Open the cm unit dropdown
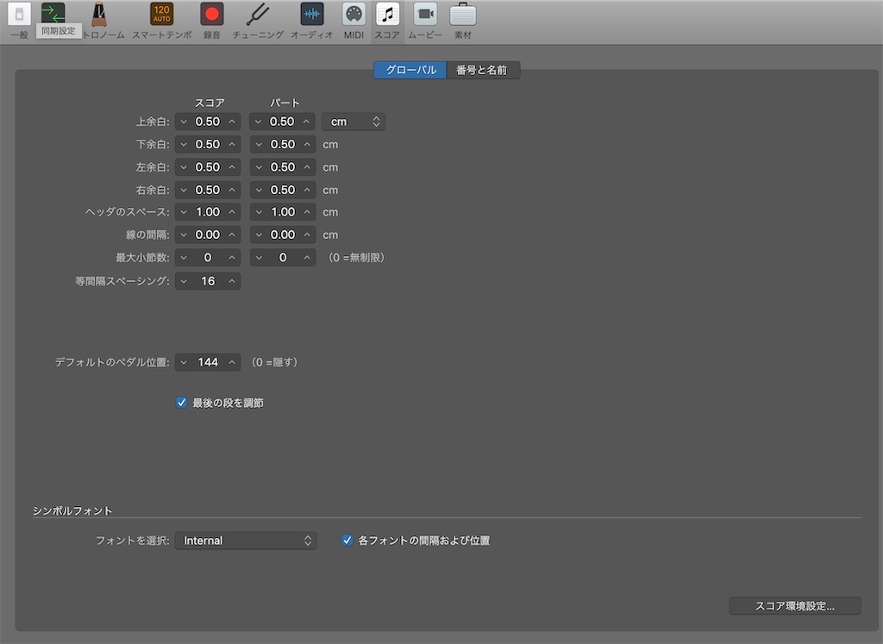Screen dimensions: 883x644 pyautogui.click(x=354, y=122)
